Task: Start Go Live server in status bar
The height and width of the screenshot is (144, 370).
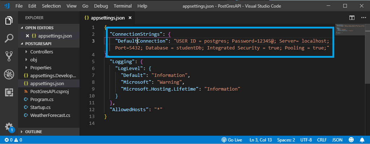Action: 232,140
